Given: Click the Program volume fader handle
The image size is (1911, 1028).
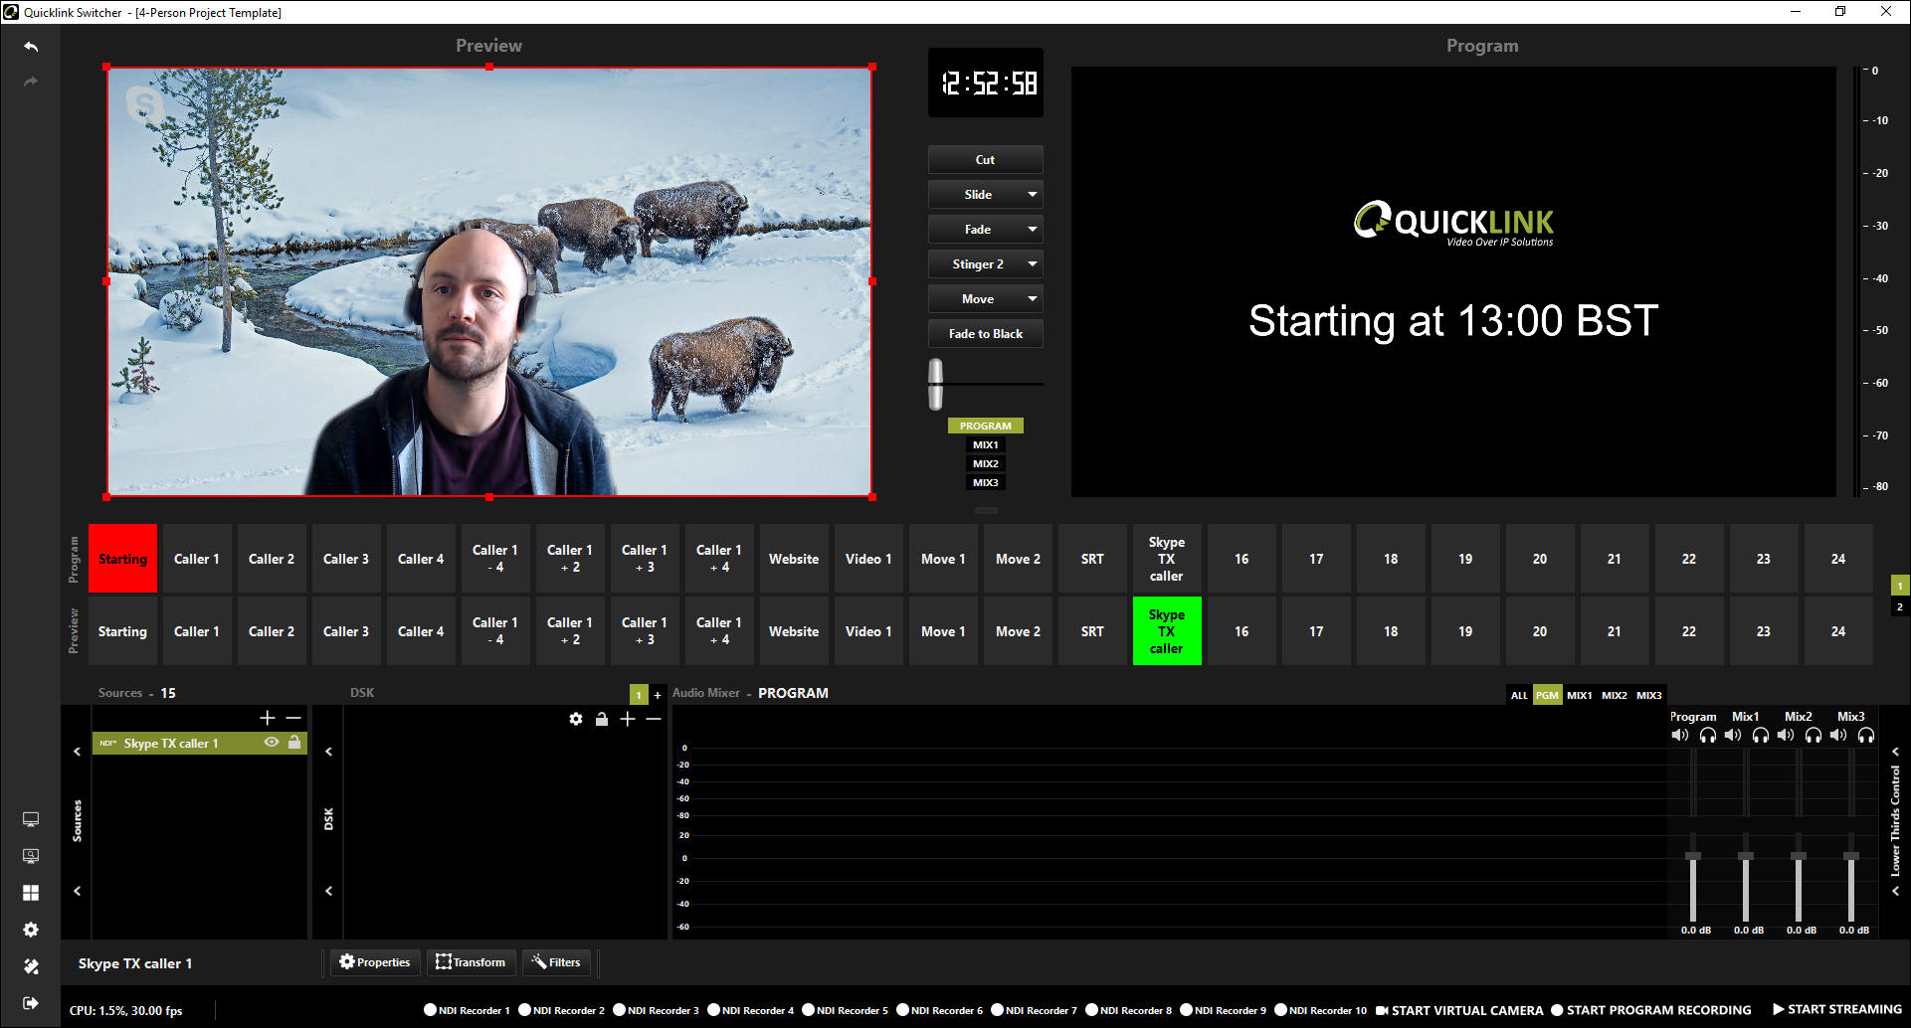Looking at the screenshot, I should click(1693, 856).
